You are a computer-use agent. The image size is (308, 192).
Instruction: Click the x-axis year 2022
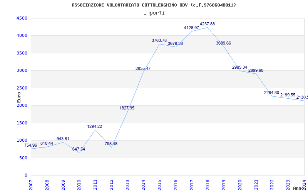(x=272, y=185)
